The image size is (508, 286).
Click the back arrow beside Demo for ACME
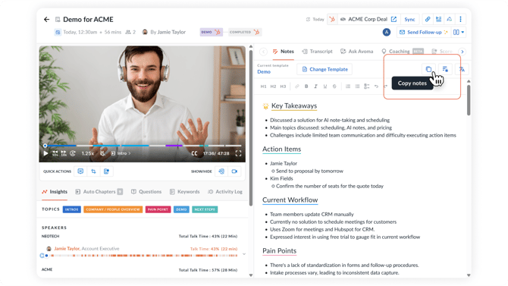coord(47,20)
